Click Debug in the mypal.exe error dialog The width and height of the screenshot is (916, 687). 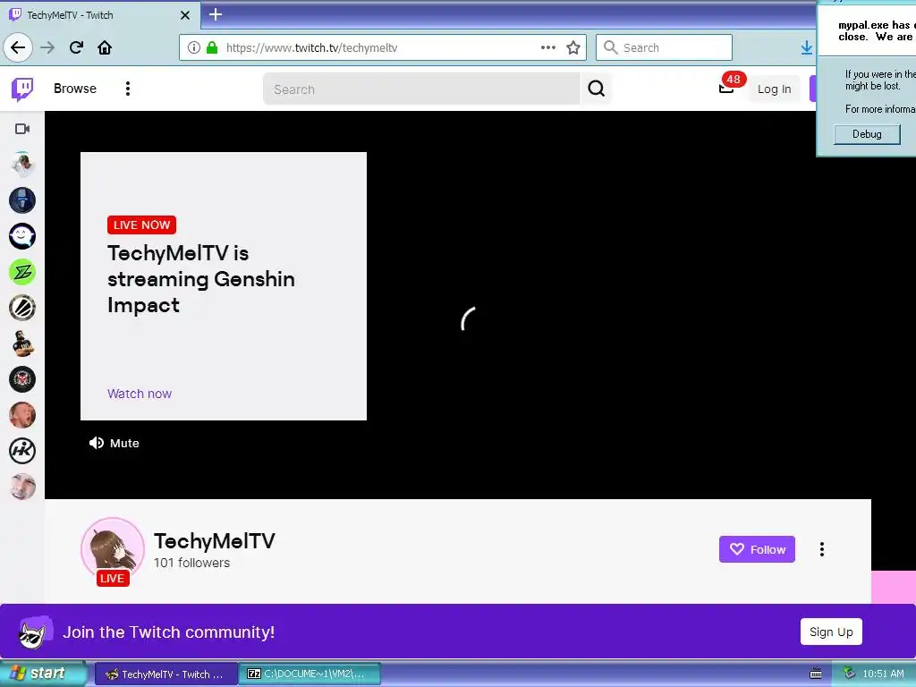tap(866, 134)
